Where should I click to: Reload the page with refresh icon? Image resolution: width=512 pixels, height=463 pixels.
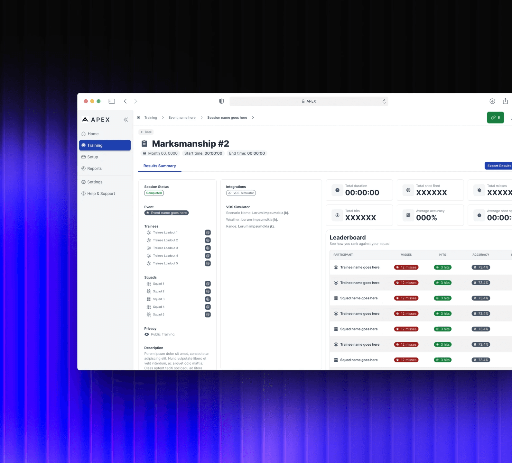coord(384,101)
